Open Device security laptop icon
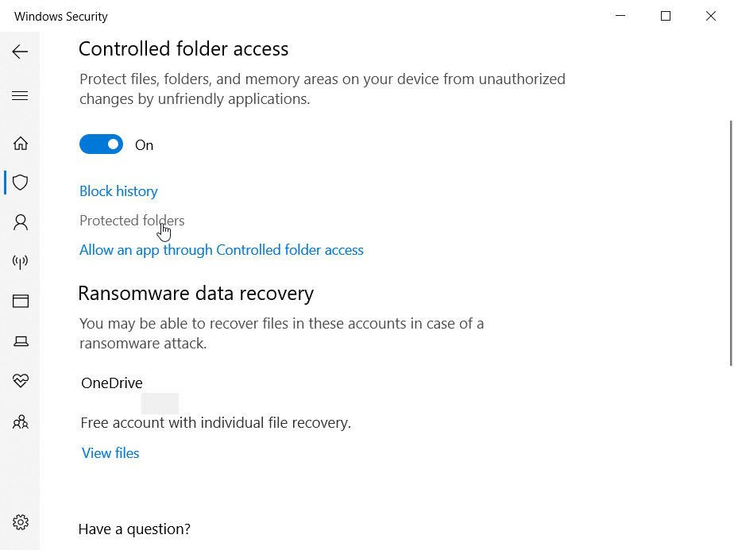The height and width of the screenshot is (550, 734). click(21, 341)
